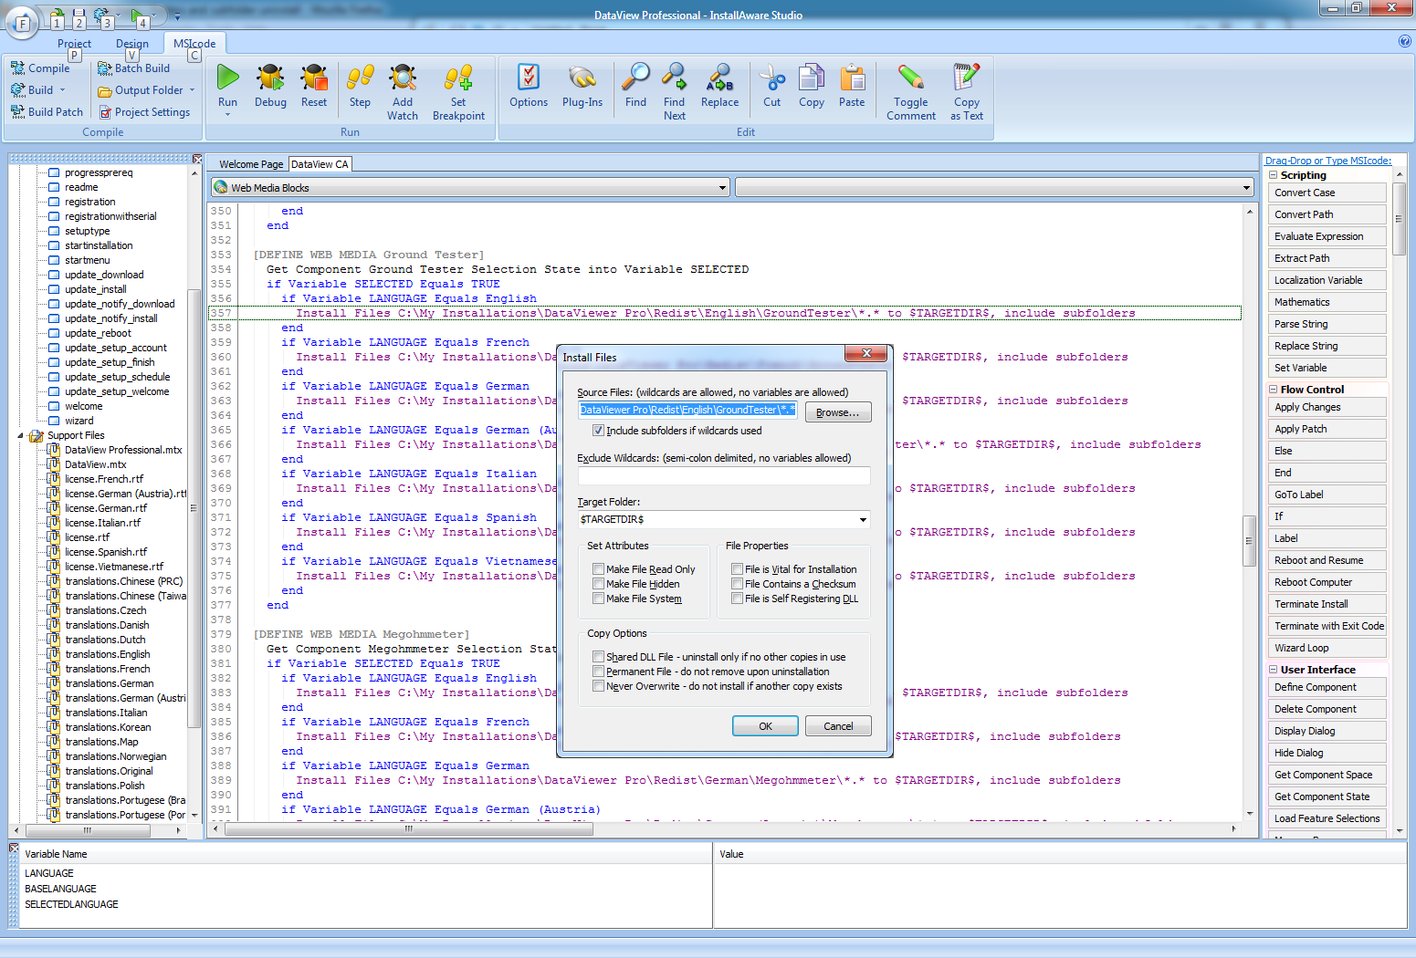Enable Make File Hidden checkbox
The height and width of the screenshot is (958, 1416).
(599, 584)
